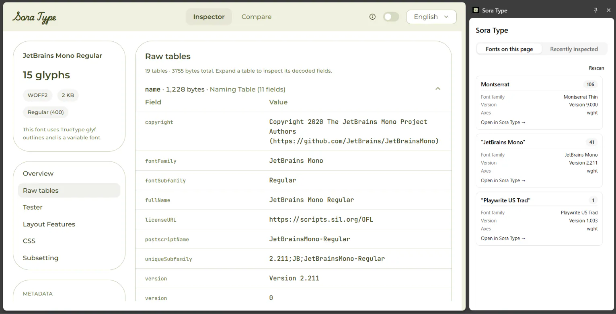Click the METADATA section label

coord(38,294)
